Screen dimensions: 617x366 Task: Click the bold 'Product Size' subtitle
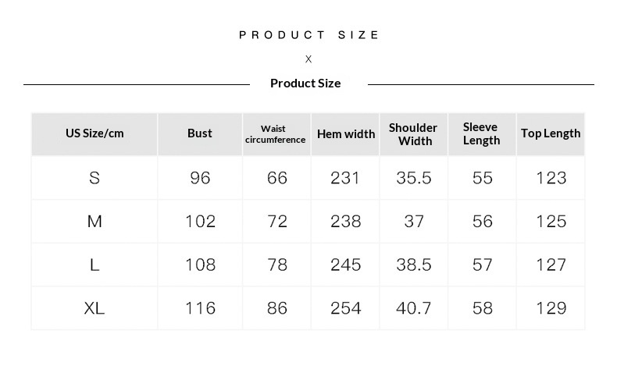coord(305,84)
